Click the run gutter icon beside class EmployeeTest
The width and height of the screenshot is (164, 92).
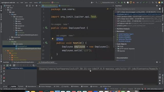pyautogui.click(x=46, y=28)
